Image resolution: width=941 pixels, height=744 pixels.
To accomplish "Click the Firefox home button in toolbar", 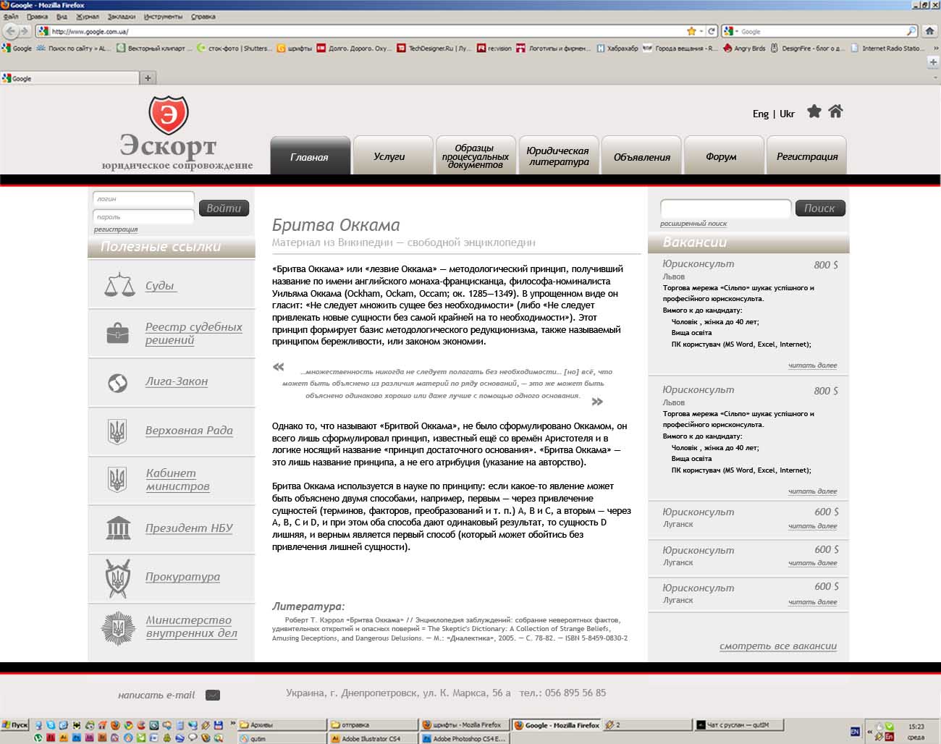I will pos(930,31).
